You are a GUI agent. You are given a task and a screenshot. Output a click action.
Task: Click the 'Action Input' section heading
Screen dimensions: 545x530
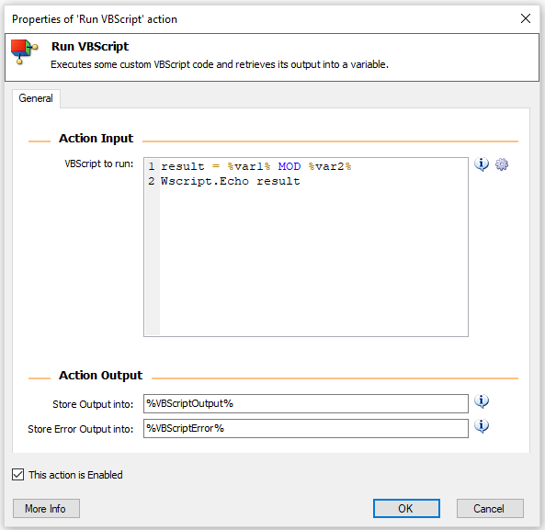click(96, 138)
